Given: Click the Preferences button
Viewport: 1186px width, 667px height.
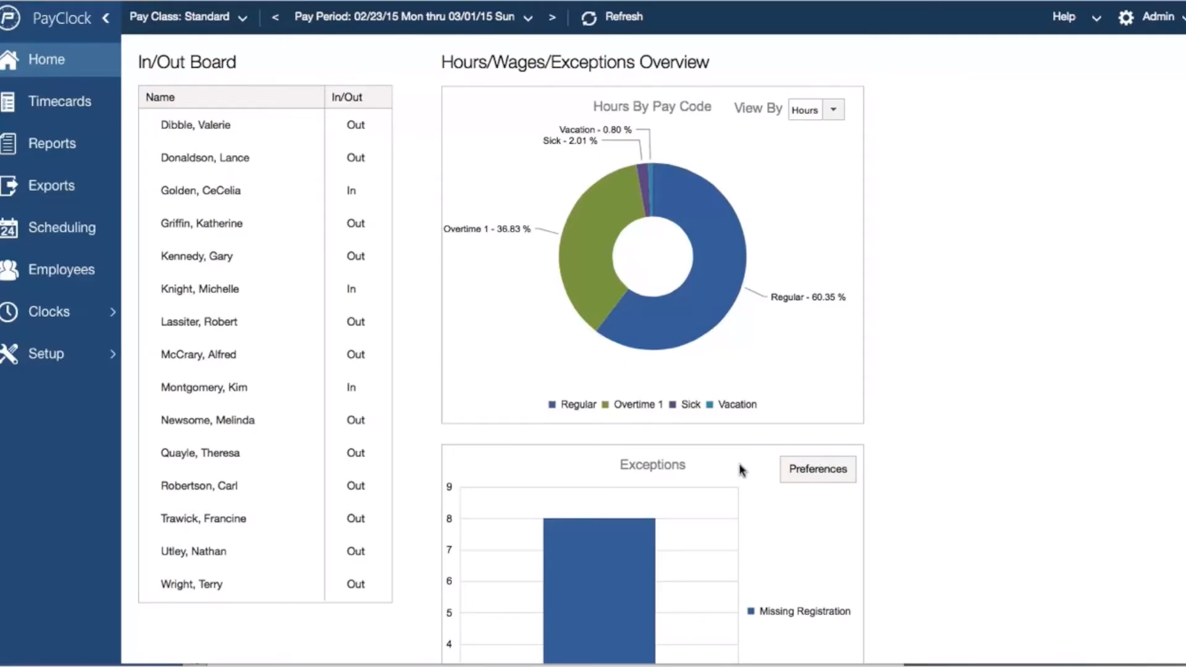Looking at the screenshot, I should tap(817, 469).
